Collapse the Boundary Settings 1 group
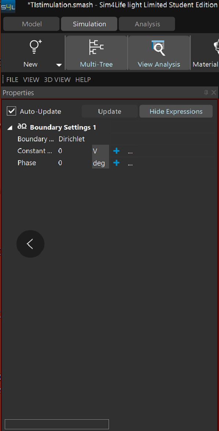 (10, 128)
